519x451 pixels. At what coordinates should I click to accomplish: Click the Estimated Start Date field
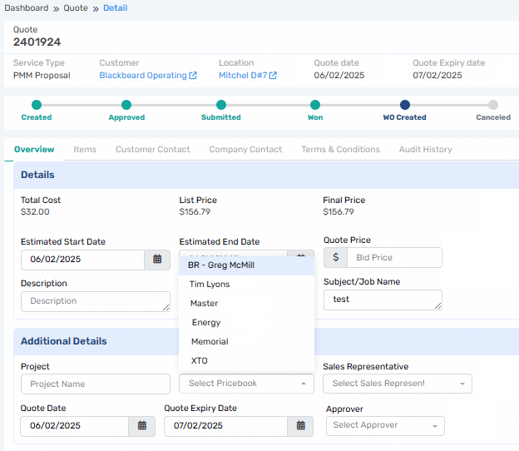click(x=82, y=260)
